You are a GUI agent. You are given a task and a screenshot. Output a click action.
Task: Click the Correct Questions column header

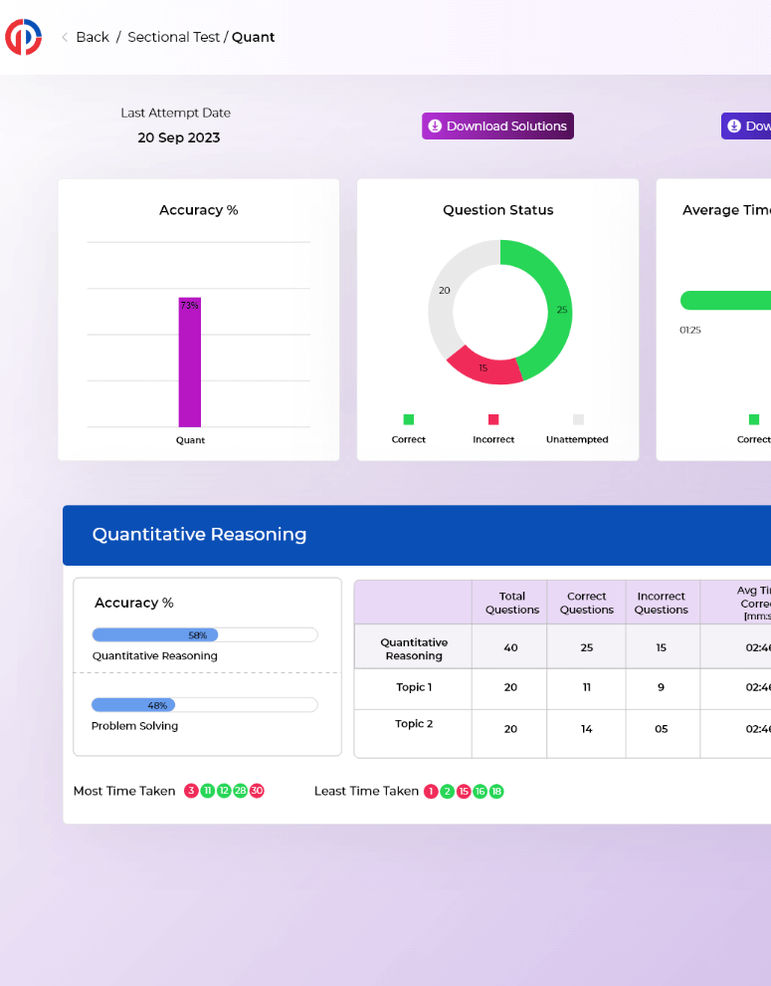[586, 603]
